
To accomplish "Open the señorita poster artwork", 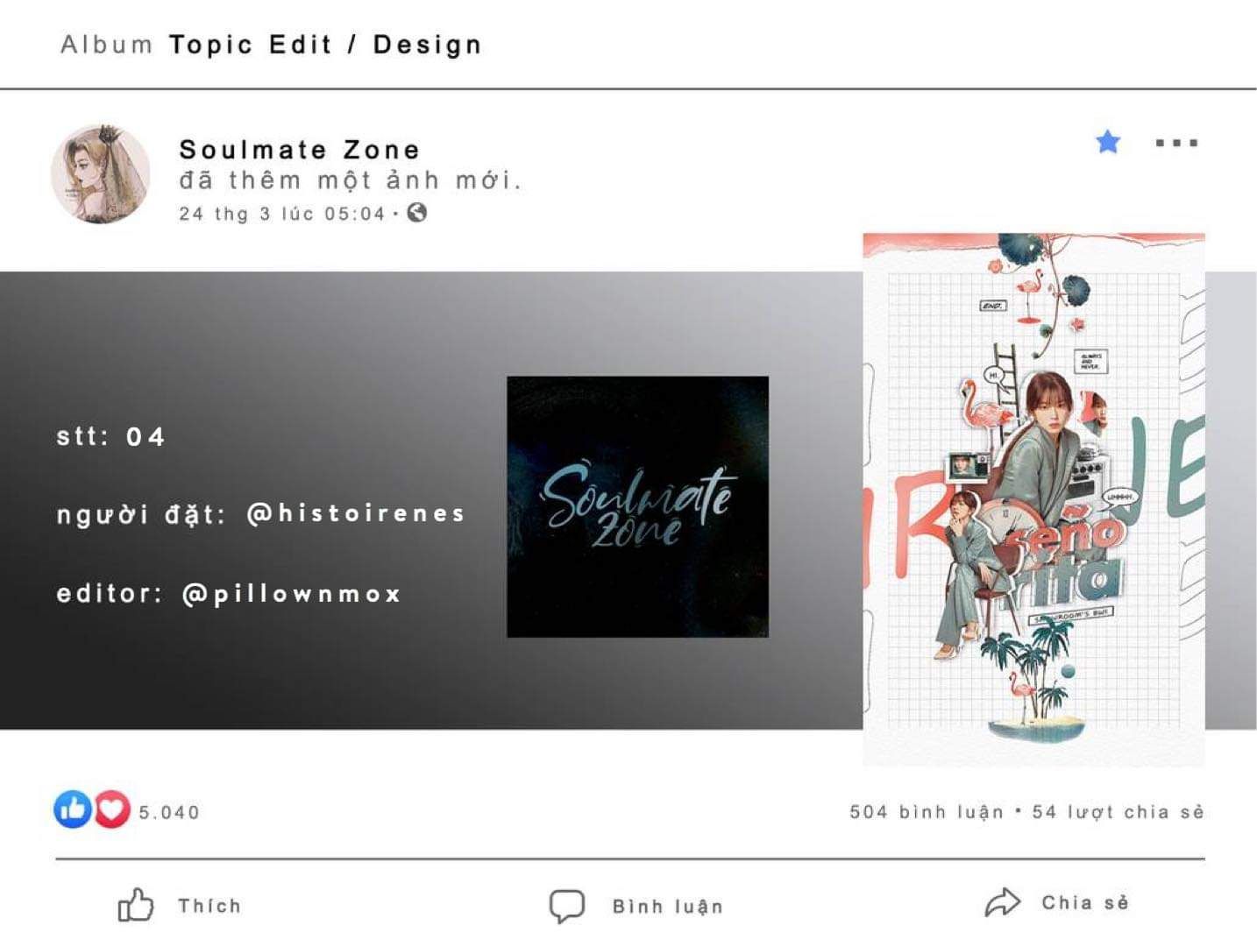I will [1033, 499].
